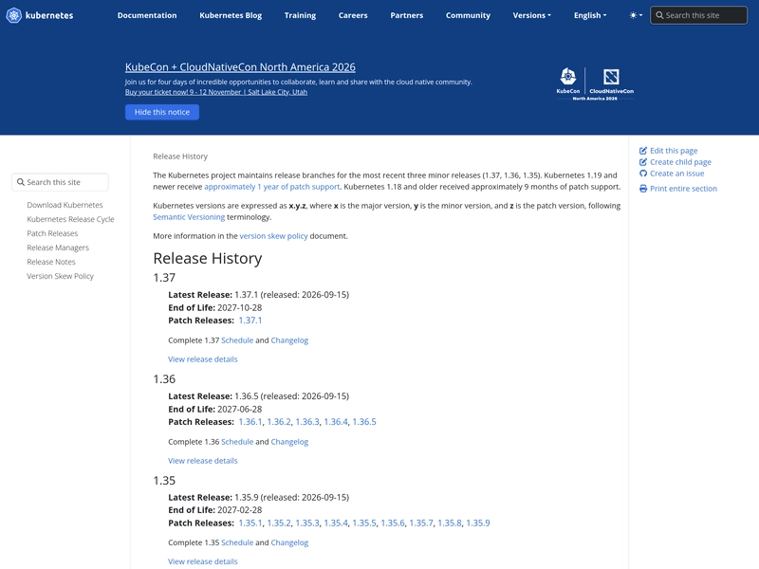Open patch release 1.36.1 link

250,422
